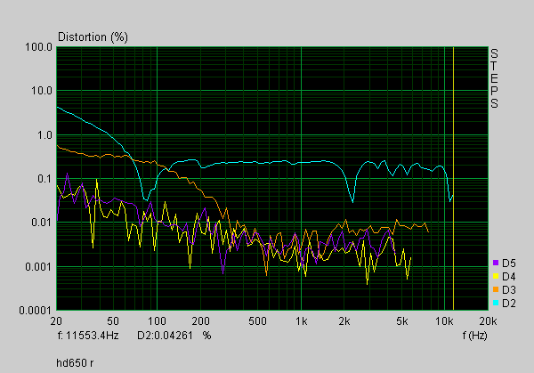534x373 pixels.
Task: Click the 200 x-axis label
Action: [200, 320]
